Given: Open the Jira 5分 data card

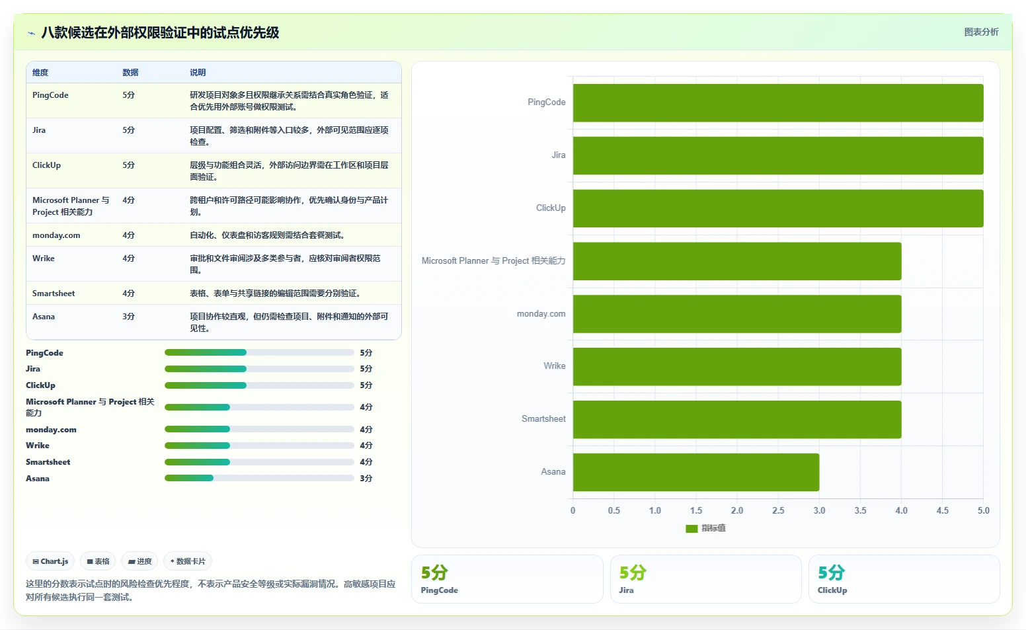Looking at the screenshot, I should coord(705,579).
